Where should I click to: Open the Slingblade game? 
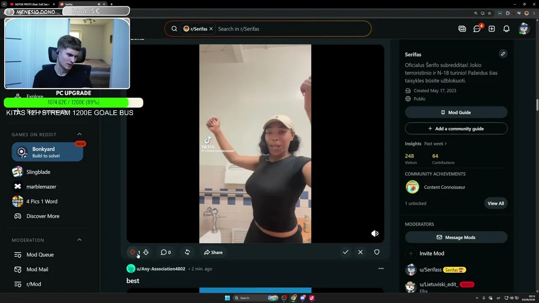point(38,172)
